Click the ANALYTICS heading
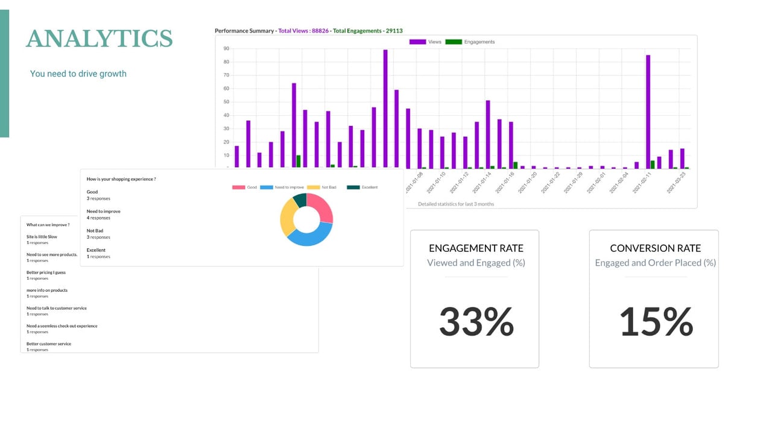 [x=100, y=38]
